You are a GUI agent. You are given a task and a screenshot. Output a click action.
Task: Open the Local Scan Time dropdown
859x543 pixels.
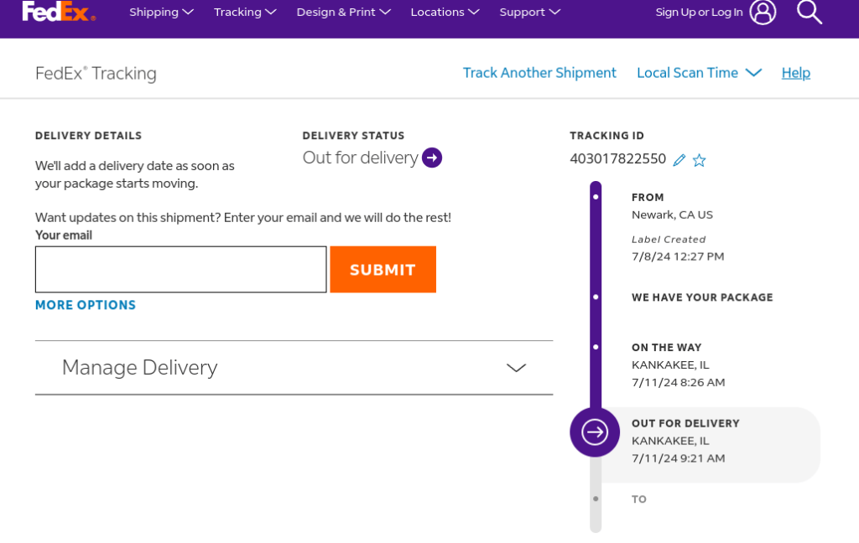point(699,73)
